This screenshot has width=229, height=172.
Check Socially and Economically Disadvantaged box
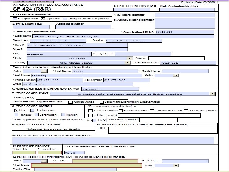(101, 102)
